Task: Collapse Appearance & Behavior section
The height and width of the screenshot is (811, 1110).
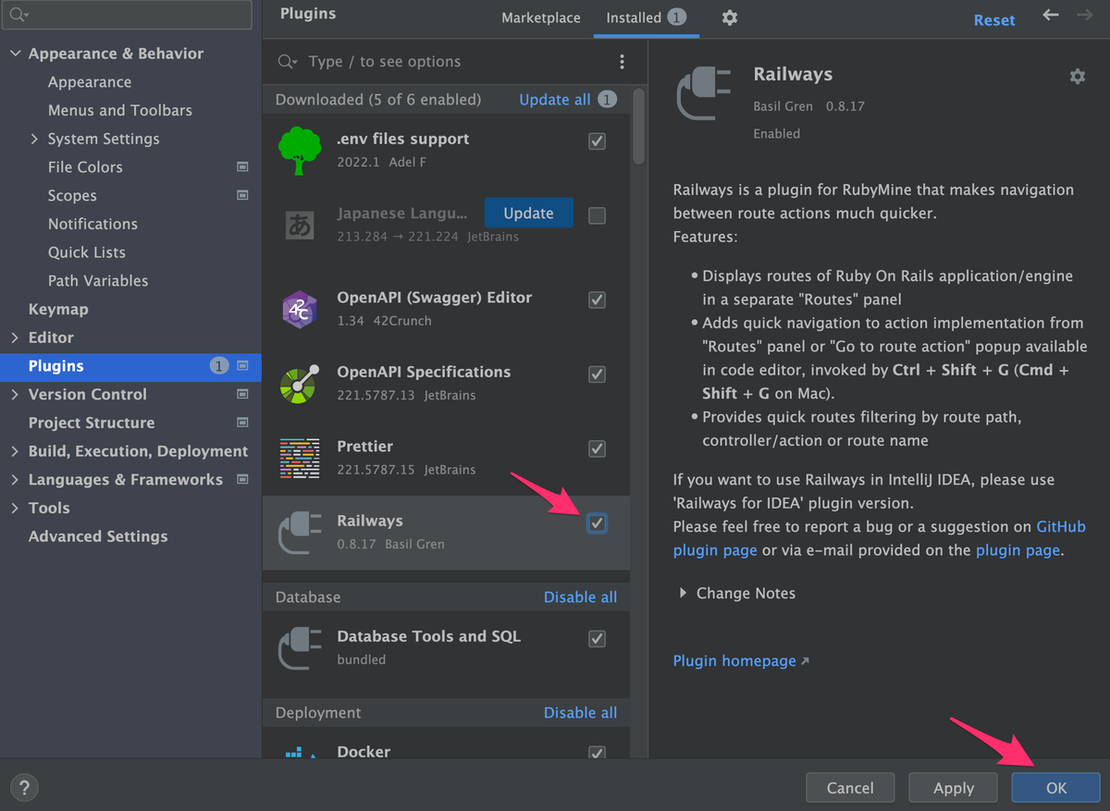Action: coord(15,54)
